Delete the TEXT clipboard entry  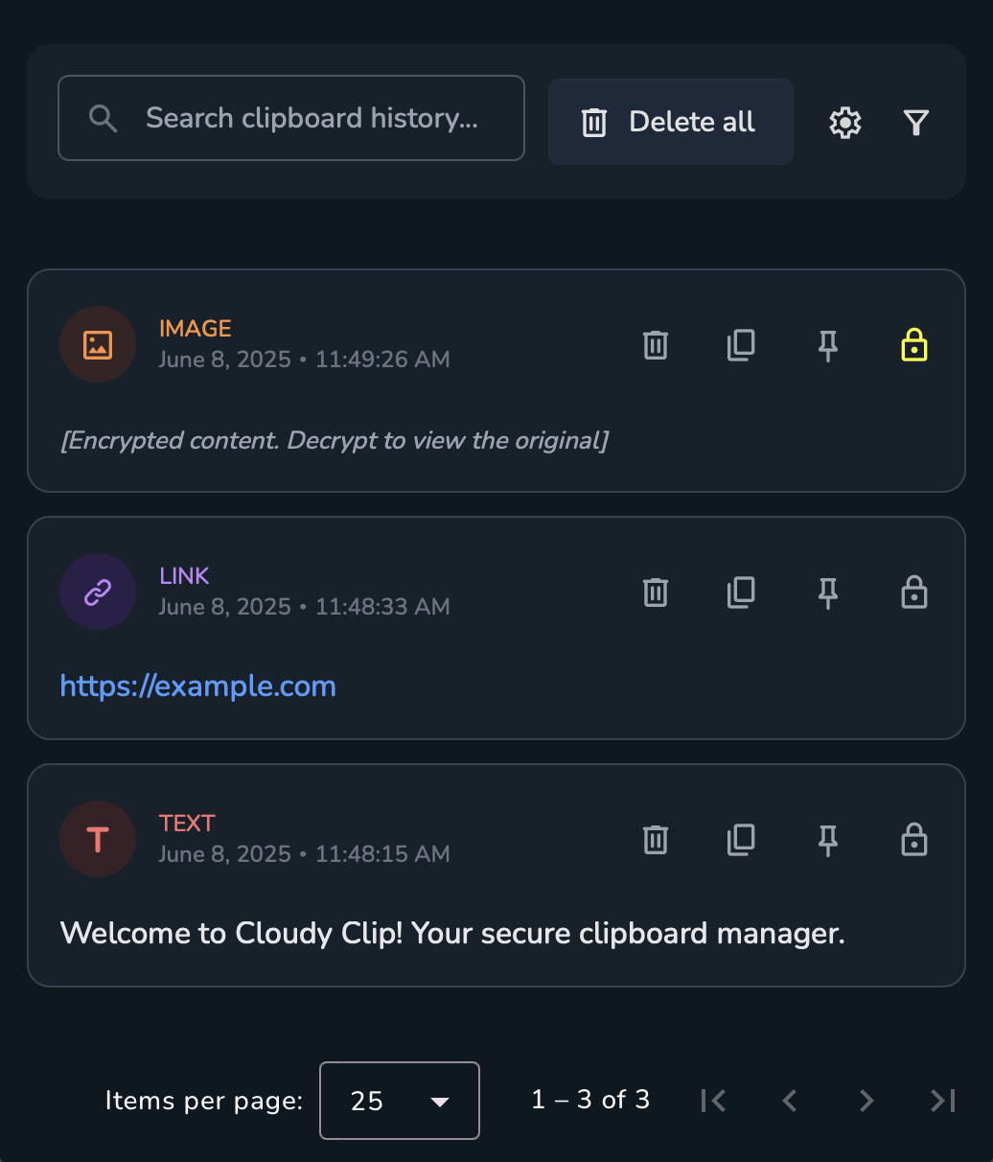[x=656, y=840]
